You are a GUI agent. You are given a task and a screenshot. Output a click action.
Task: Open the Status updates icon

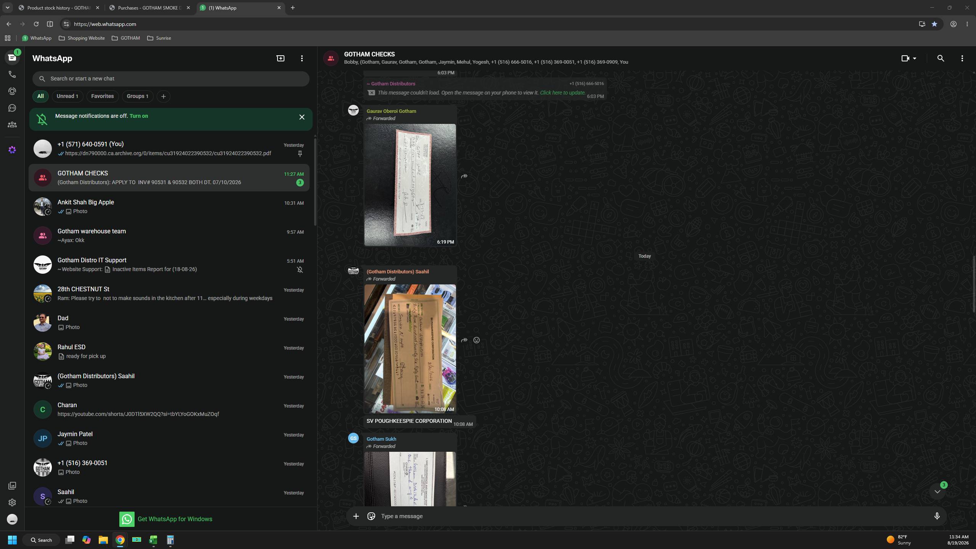[12, 91]
